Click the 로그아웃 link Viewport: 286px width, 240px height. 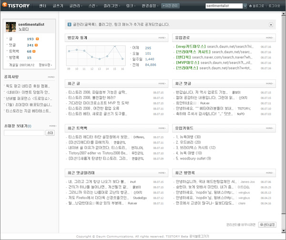coord(274,6)
